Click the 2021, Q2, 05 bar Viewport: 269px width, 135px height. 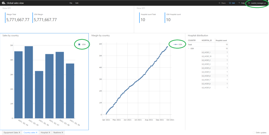point(29,82)
